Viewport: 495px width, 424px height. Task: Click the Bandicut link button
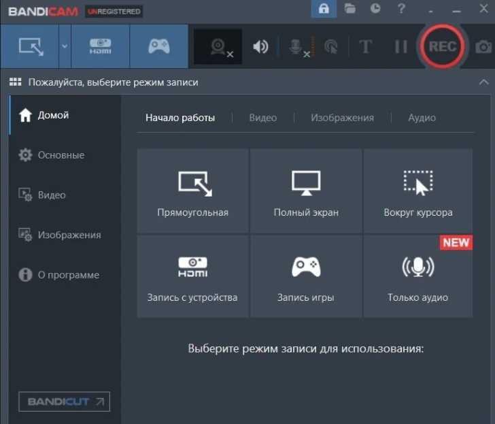(x=65, y=402)
